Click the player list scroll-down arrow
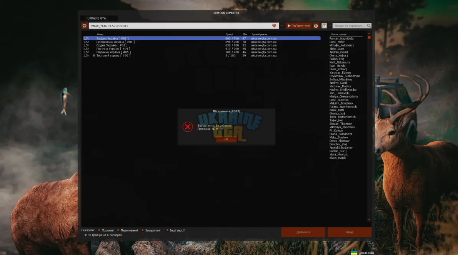The image size is (458, 255). [x=369, y=220]
